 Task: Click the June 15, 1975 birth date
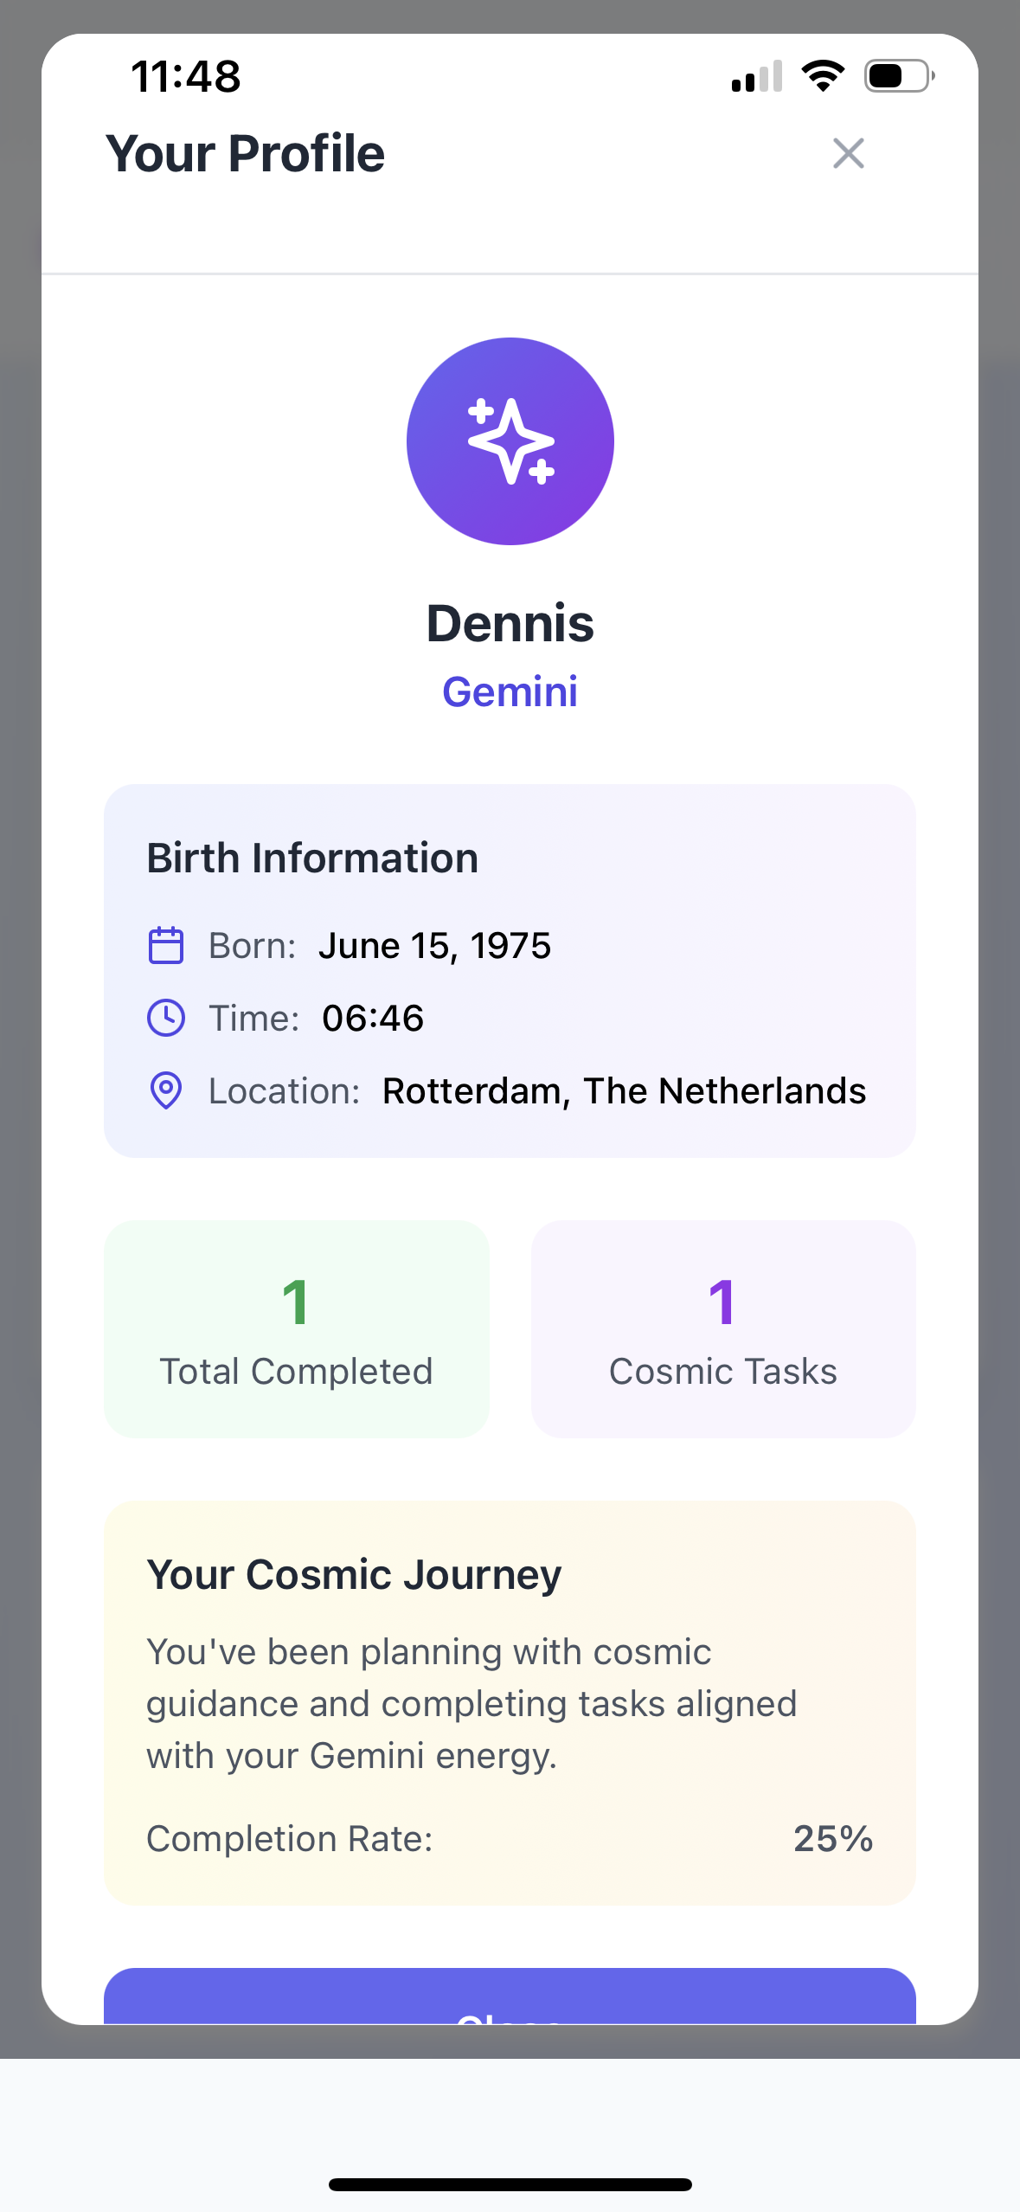434,946
